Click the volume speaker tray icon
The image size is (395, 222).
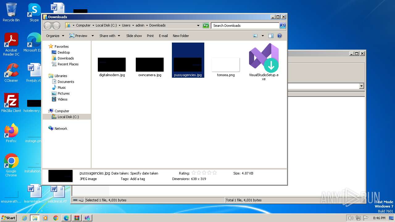(x=351, y=218)
